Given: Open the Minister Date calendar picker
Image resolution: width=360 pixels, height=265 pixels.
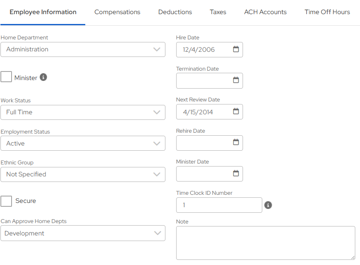Looking at the screenshot, I should [236, 173].
